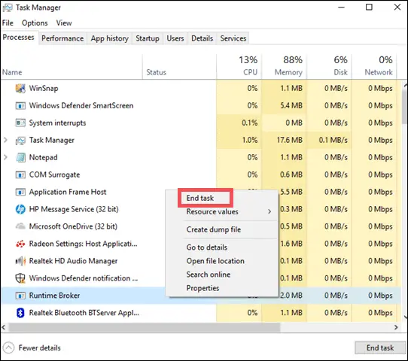Select the Runtime Broker process name
This screenshot has width=408, height=361.
(x=54, y=296)
